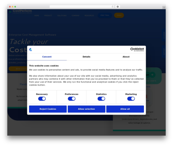173x146 pixels.
Task: Toggle the Necessary cookies switch
Action: click(x=42, y=99)
